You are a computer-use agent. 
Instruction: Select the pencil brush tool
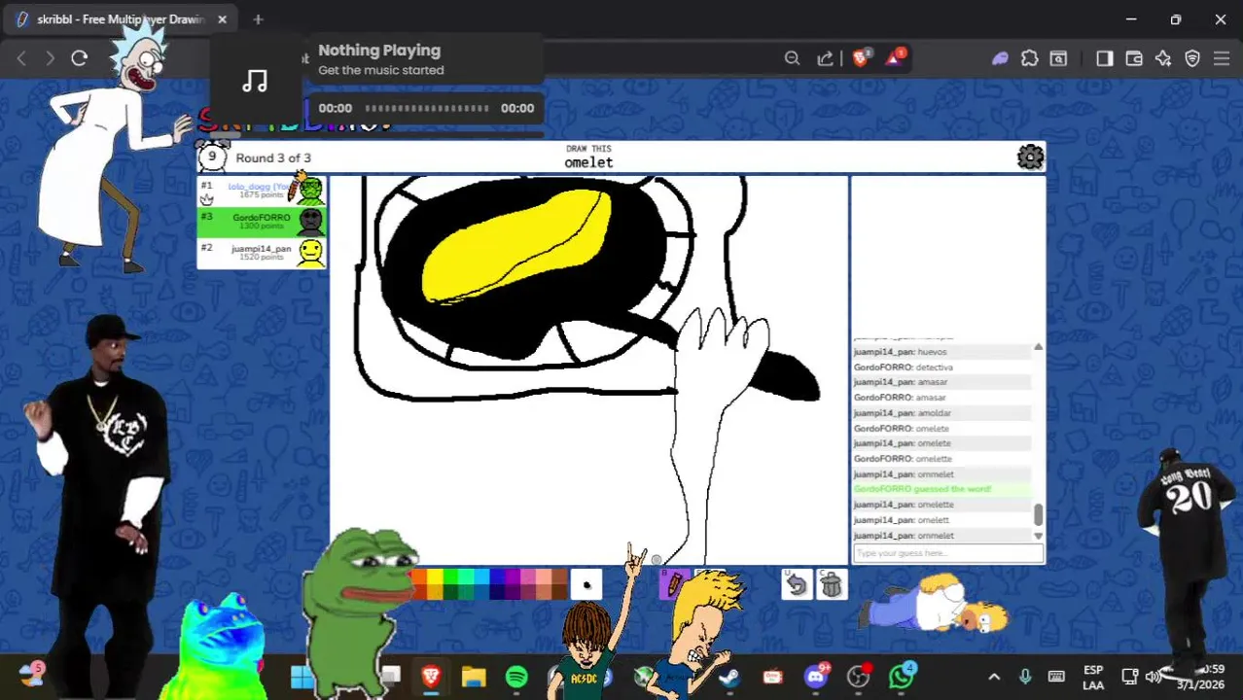(x=673, y=585)
